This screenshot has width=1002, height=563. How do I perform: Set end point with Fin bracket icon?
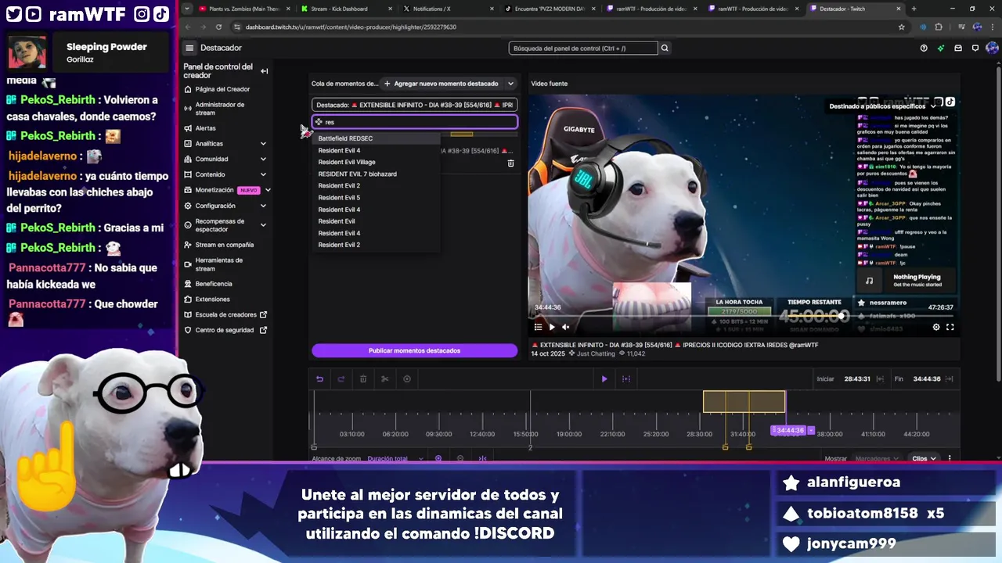click(950, 379)
